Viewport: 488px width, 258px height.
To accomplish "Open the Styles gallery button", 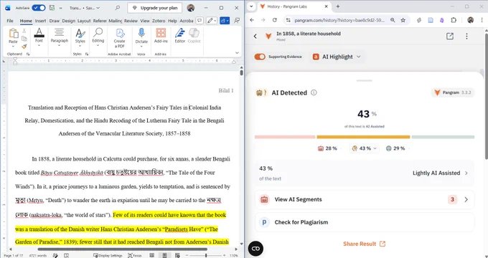I will [x=80, y=37].
